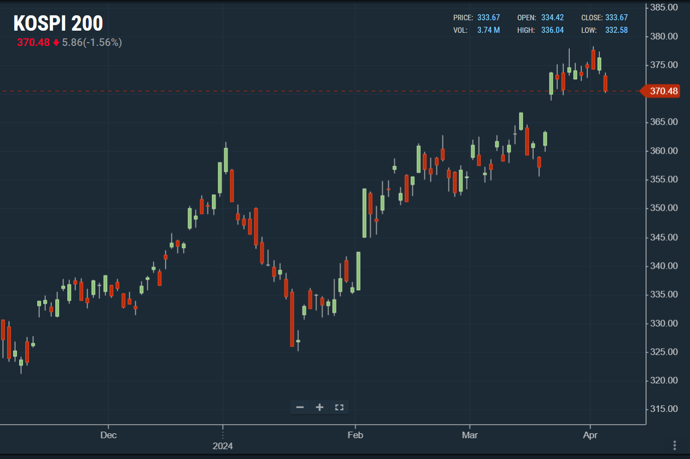Screen dimensions: 690x459
Task: Click the 385.00 price axis label
Action: (664, 8)
